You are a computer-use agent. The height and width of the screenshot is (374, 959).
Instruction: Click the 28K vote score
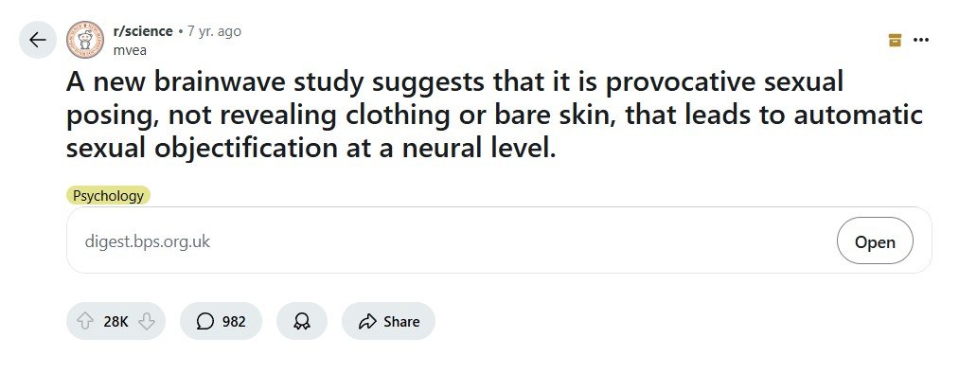click(115, 321)
